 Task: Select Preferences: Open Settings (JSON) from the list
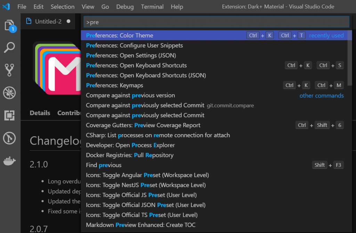pos(131,55)
